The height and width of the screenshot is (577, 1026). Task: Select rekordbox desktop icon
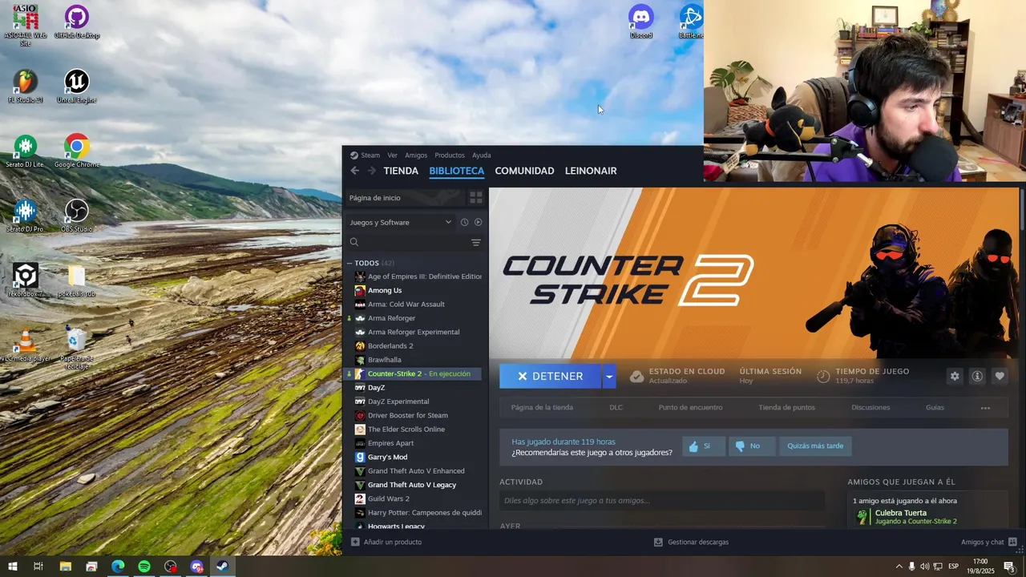point(26,280)
